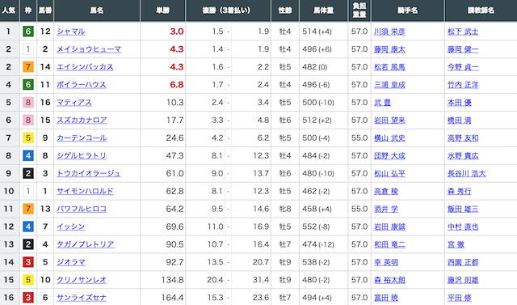Click jockey link 藤岡 康太
This screenshot has height=305, width=517.
389,49
